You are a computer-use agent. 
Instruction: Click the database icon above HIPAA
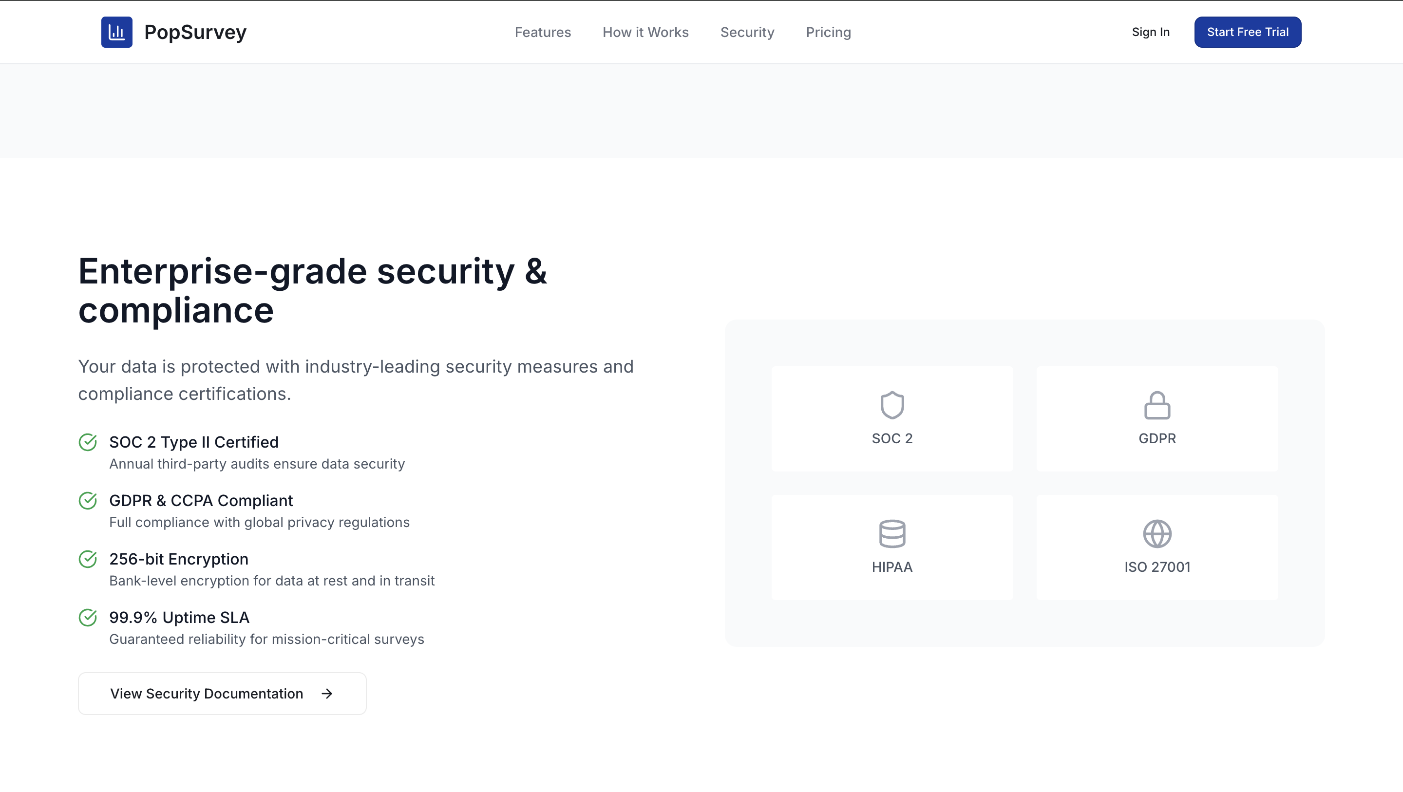[892, 534]
